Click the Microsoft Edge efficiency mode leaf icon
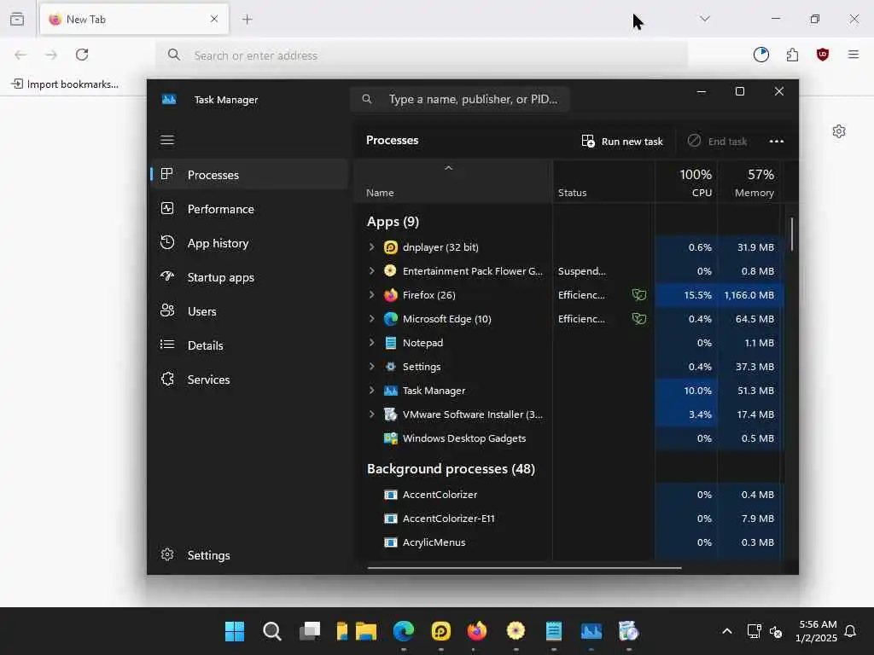The image size is (874, 655). click(x=638, y=319)
